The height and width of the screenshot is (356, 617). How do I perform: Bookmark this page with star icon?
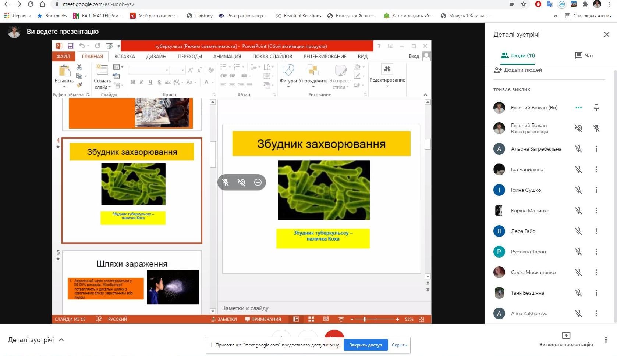click(x=523, y=4)
